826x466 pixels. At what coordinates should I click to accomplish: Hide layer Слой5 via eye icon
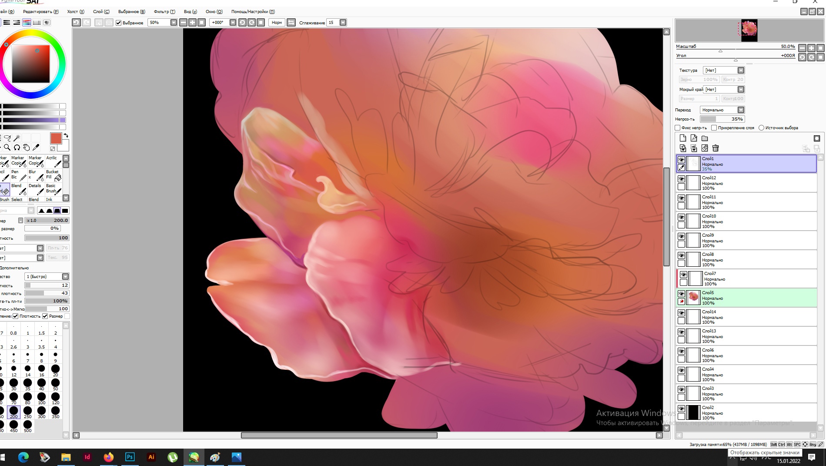coord(681,294)
